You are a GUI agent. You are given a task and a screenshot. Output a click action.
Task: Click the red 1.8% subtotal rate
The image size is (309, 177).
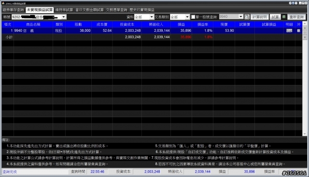click(x=208, y=37)
